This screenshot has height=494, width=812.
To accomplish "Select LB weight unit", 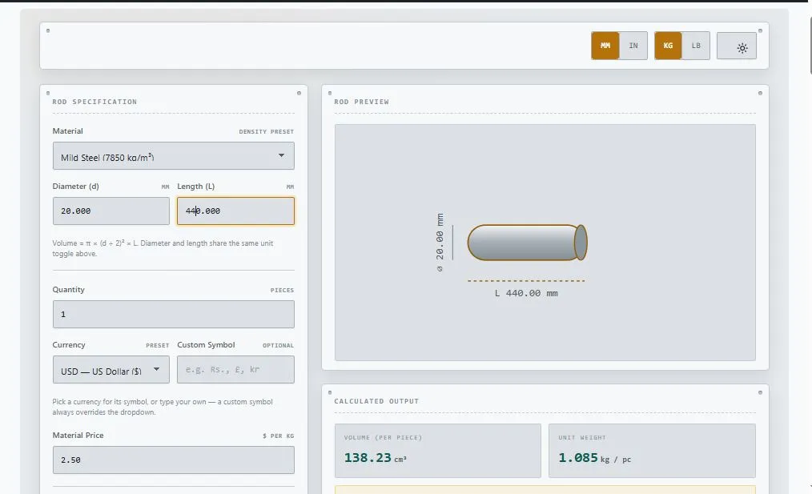I will click(696, 46).
